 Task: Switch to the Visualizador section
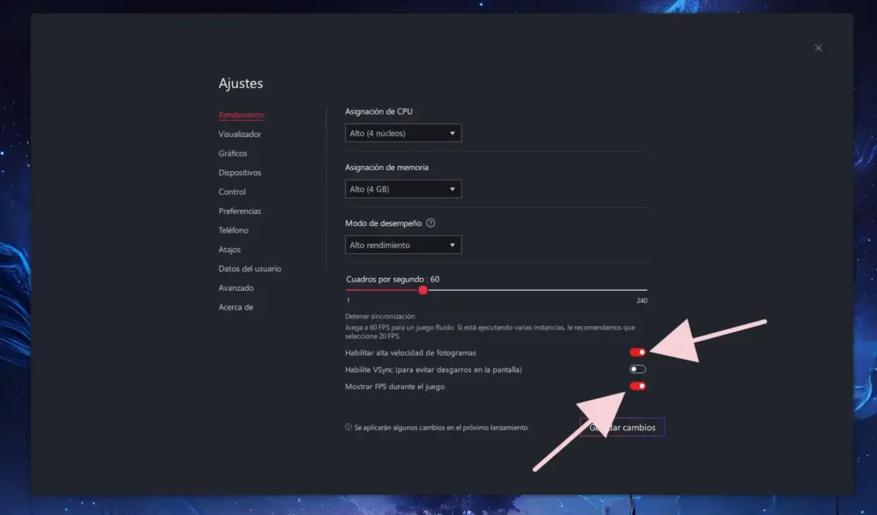tap(240, 134)
